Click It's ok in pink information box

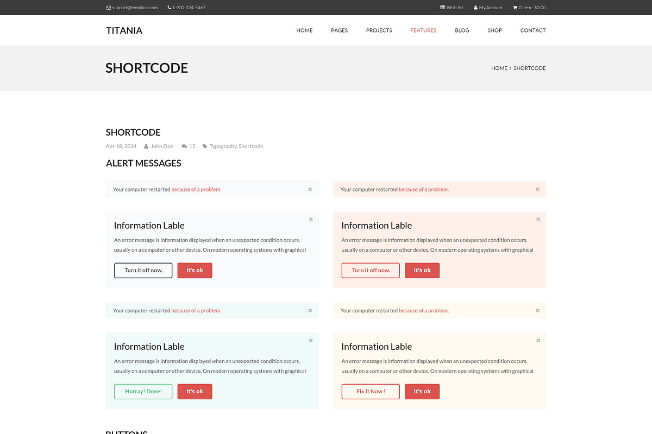coord(422,270)
